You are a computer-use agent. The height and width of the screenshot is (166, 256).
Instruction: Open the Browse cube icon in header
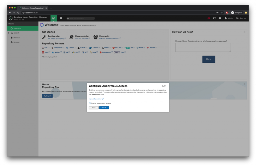(53, 18)
